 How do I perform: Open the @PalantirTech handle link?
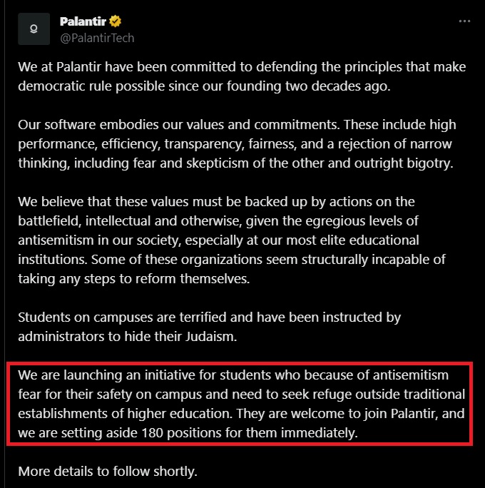pyautogui.click(x=97, y=38)
